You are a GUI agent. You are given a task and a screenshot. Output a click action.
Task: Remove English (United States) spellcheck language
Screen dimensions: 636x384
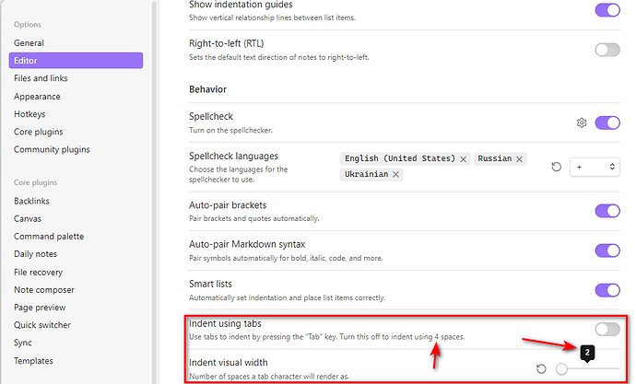pyautogui.click(x=463, y=159)
